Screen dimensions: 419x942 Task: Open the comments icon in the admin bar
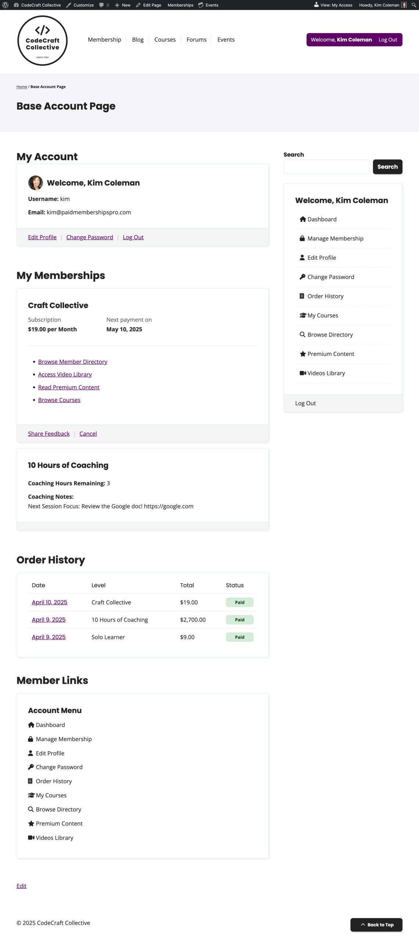tap(102, 5)
